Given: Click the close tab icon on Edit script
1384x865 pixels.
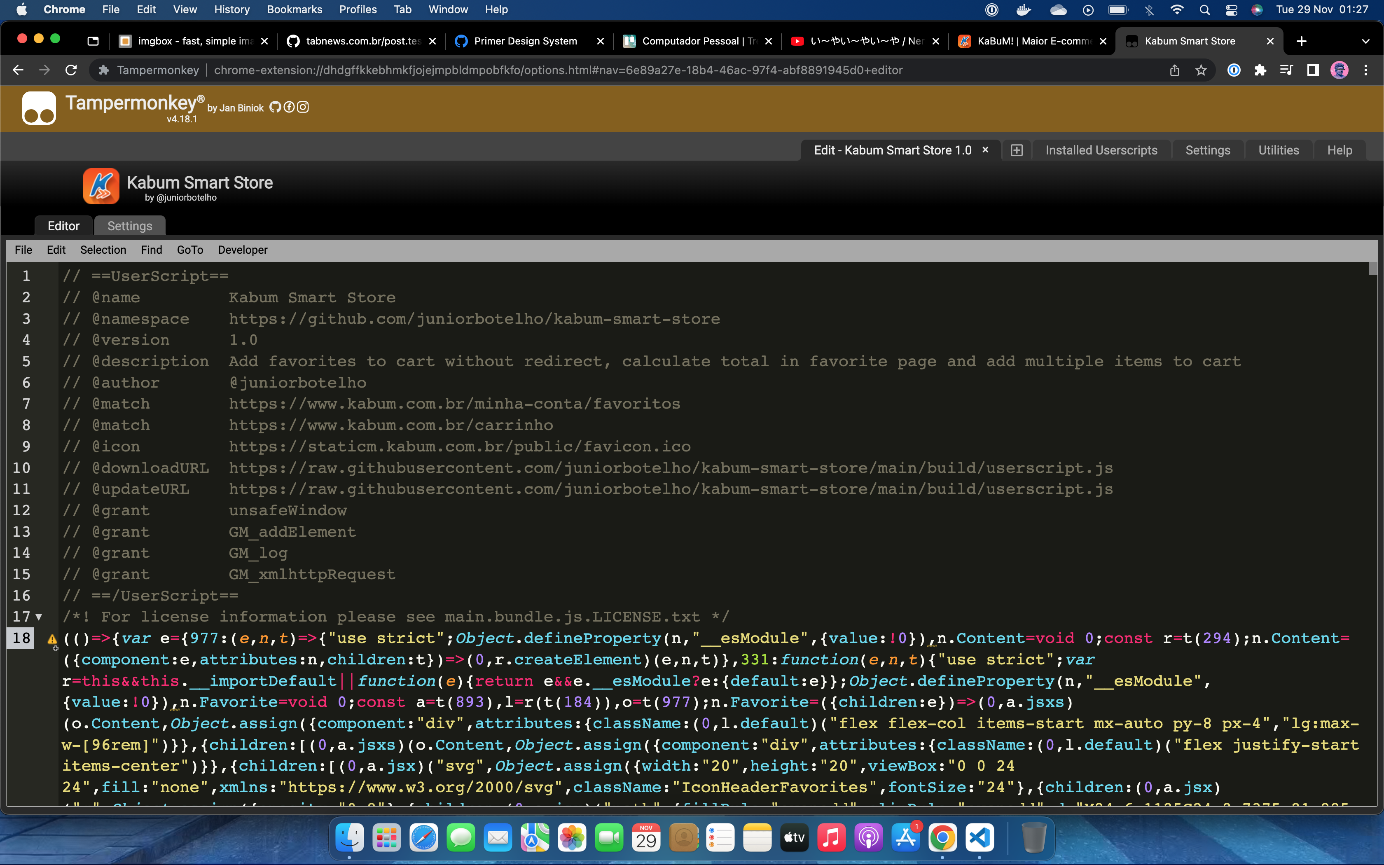Looking at the screenshot, I should click(985, 150).
